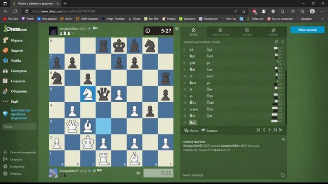Image resolution: width=328 pixels, height=184 pixels.
Task: Open the browser favorites star icon
Action: coord(293,11)
